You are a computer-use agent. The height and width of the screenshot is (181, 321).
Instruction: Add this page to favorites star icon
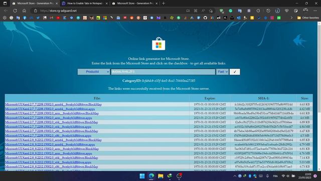[211, 11]
